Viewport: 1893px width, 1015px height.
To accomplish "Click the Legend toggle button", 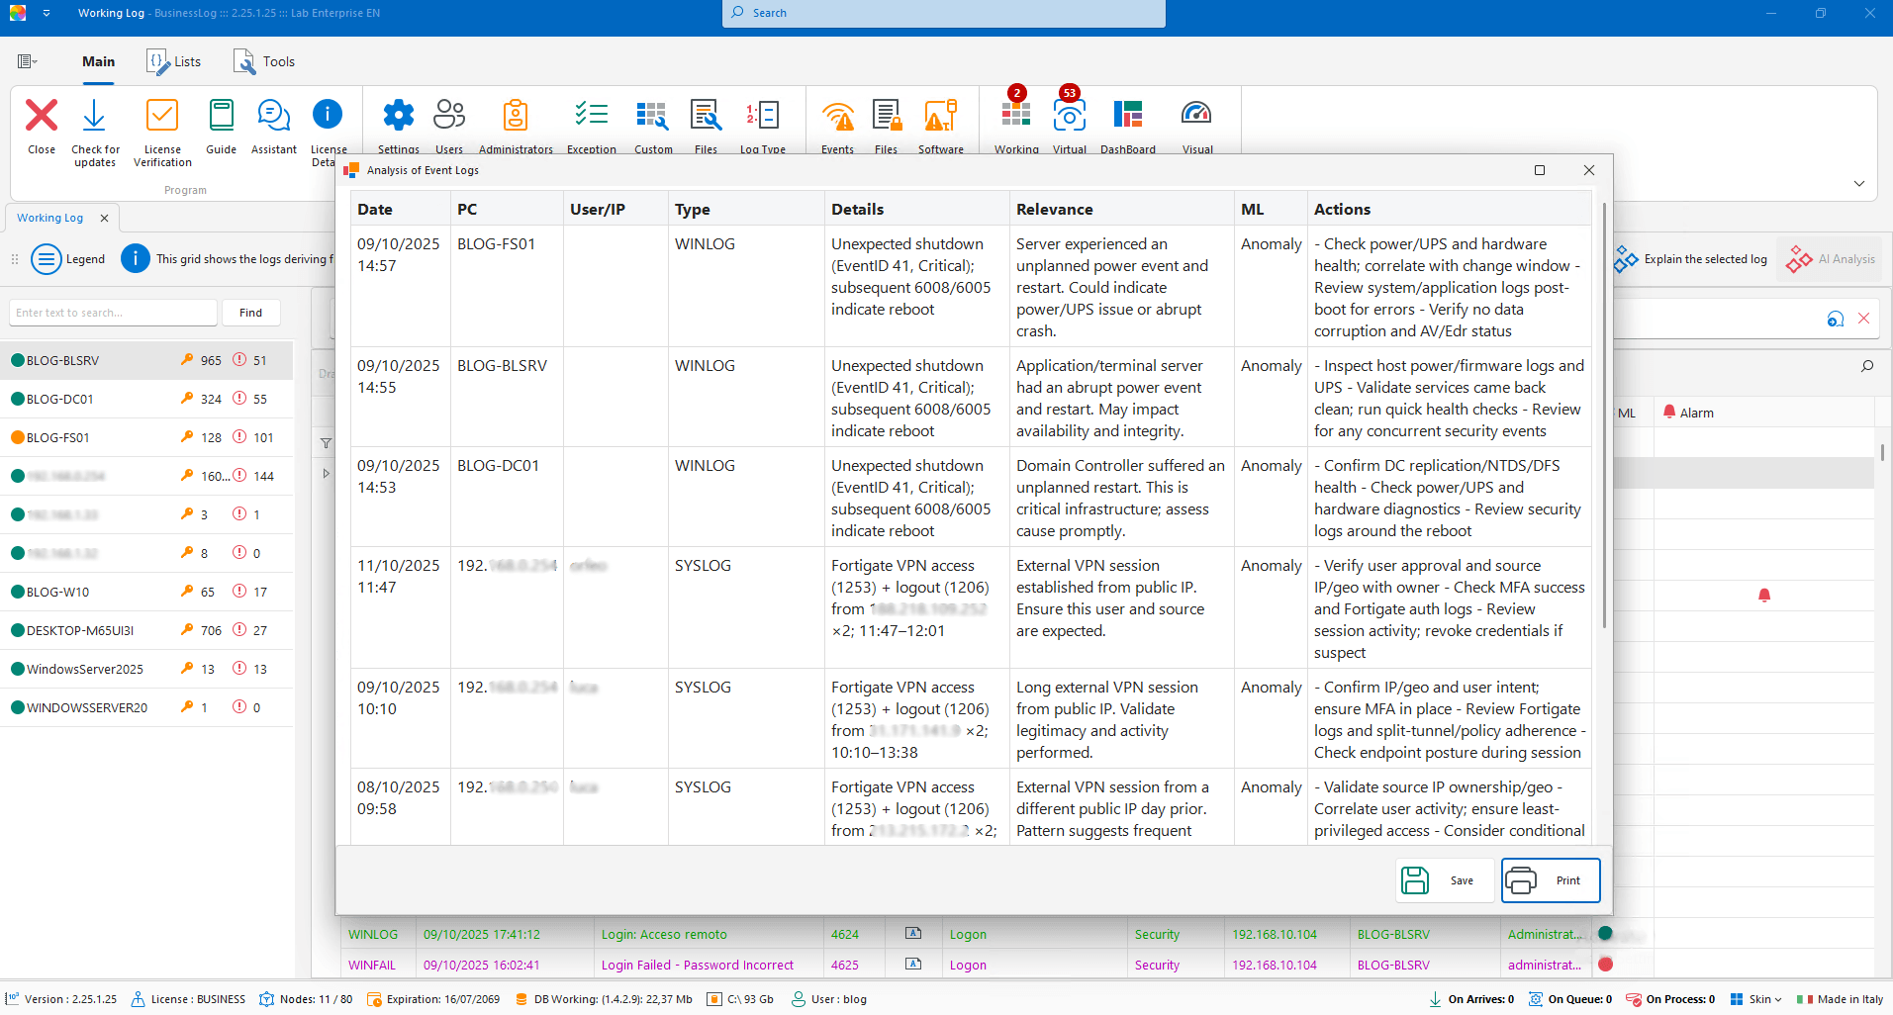I will pyautogui.click(x=68, y=259).
